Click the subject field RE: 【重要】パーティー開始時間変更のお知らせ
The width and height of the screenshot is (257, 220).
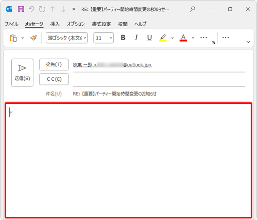pos(115,94)
